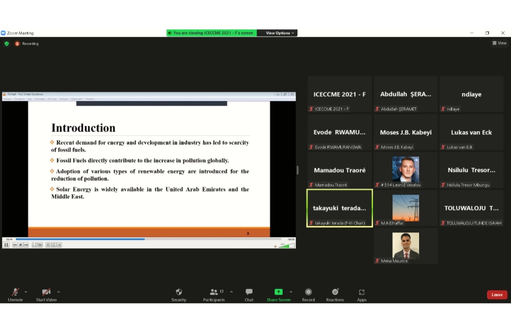Viewport: 511px width, 332px height.
Task: Switch layout using the View button
Action: tap(499, 43)
